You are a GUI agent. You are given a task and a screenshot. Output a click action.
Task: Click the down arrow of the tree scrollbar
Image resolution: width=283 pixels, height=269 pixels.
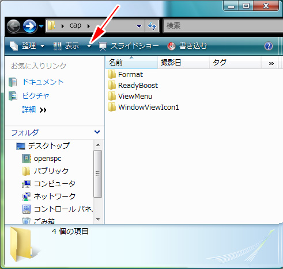tap(98, 220)
